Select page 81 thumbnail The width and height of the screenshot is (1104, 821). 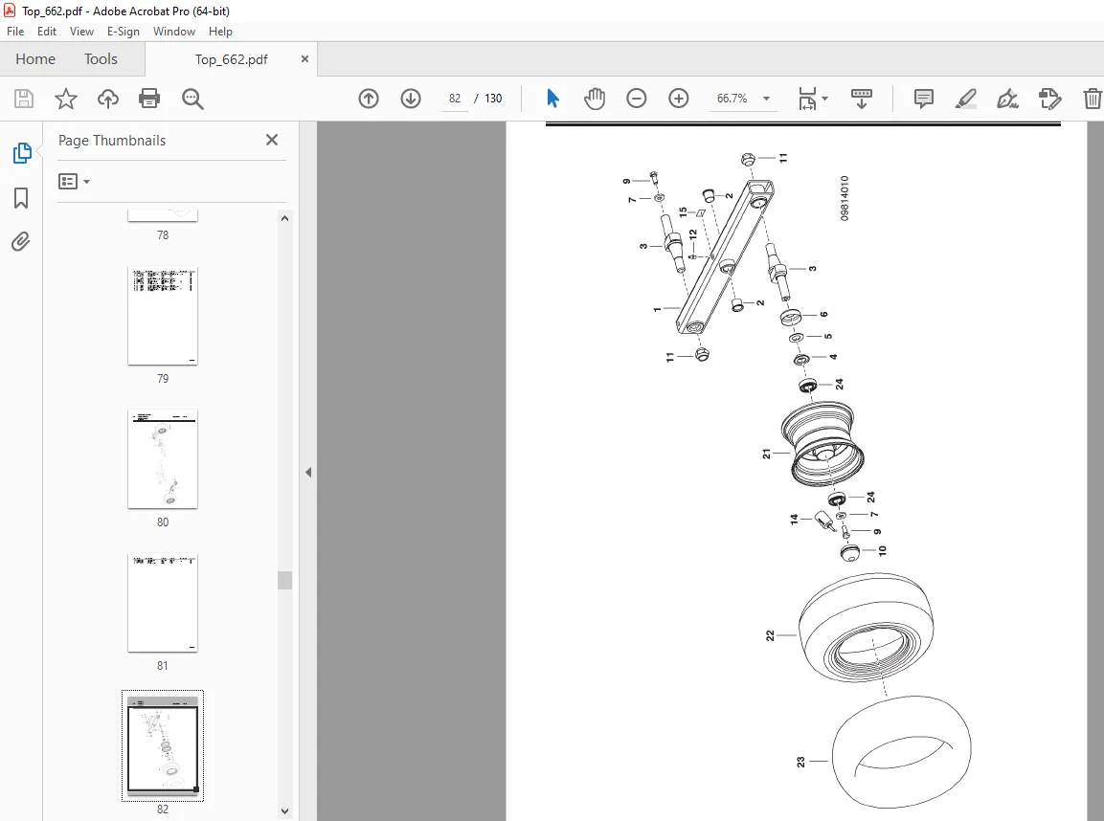[x=163, y=602]
